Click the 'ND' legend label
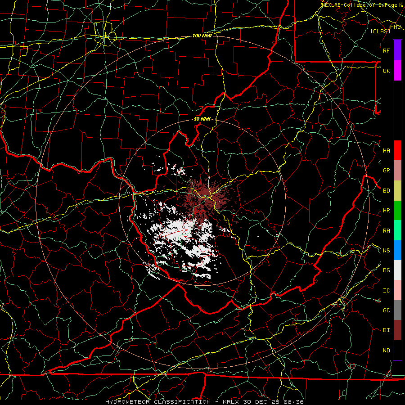Screen dimensions: 405x405 pyautogui.click(x=386, y=351)
